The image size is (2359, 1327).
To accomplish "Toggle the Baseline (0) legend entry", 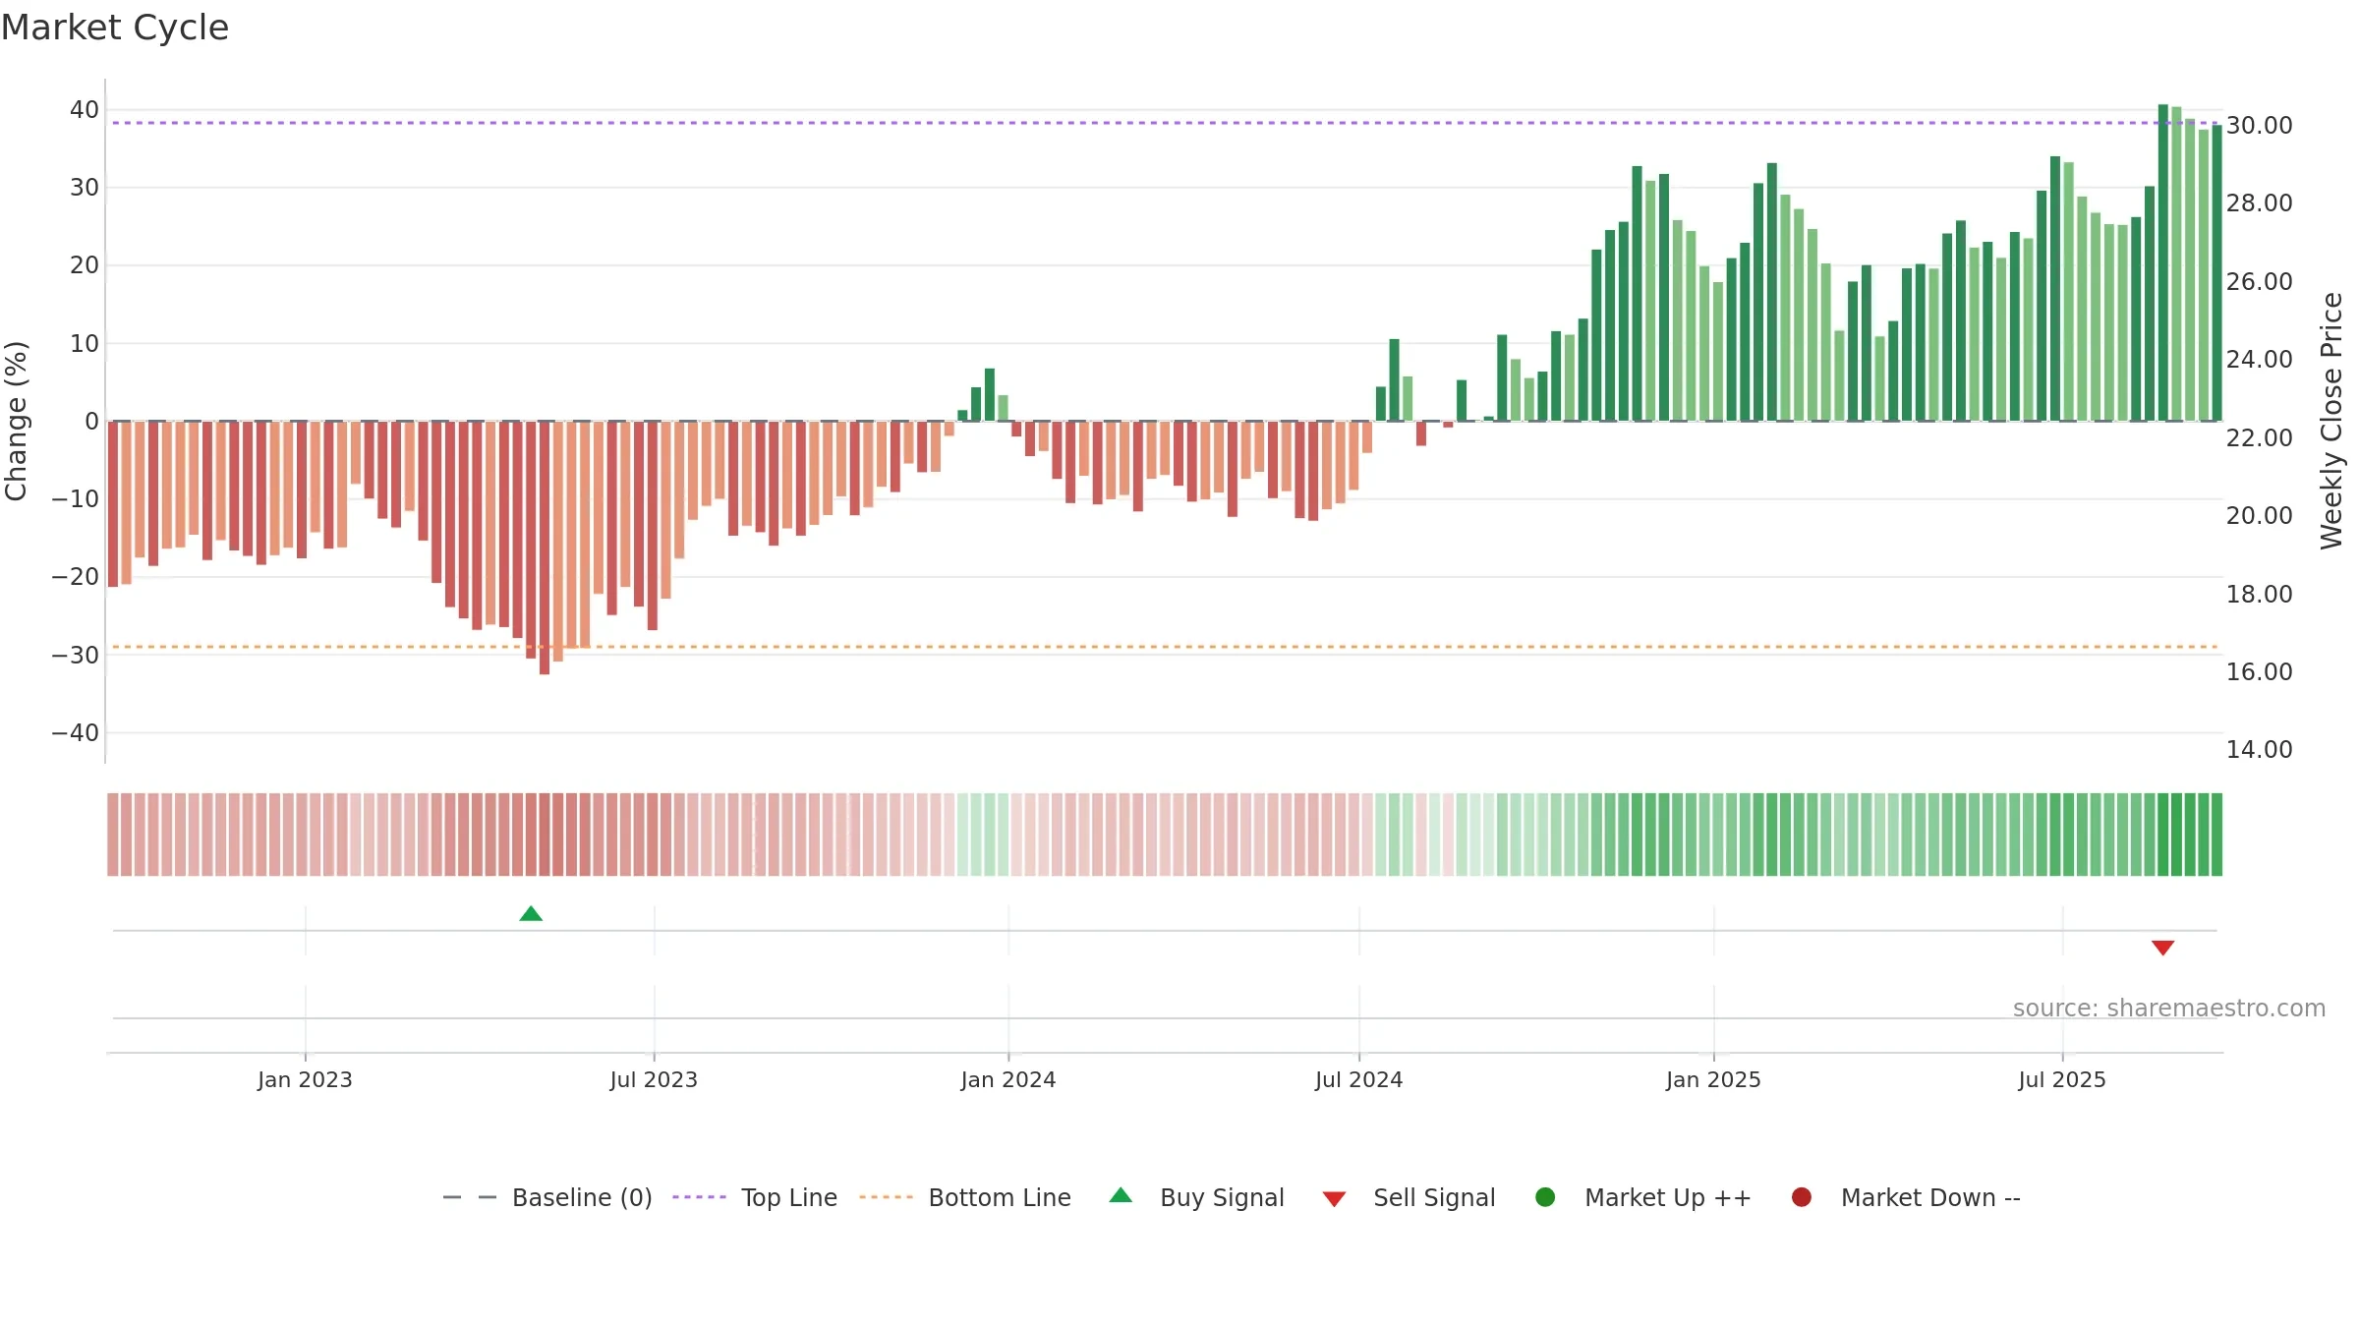I will click(x=547, y=1197).
